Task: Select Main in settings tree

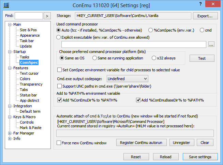Action: [17, 24]
